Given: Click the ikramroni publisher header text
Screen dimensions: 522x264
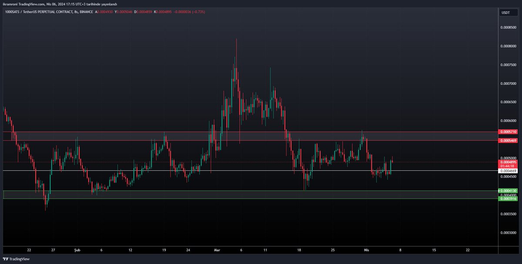Looking at the screenshot, I should coord(60,4).
